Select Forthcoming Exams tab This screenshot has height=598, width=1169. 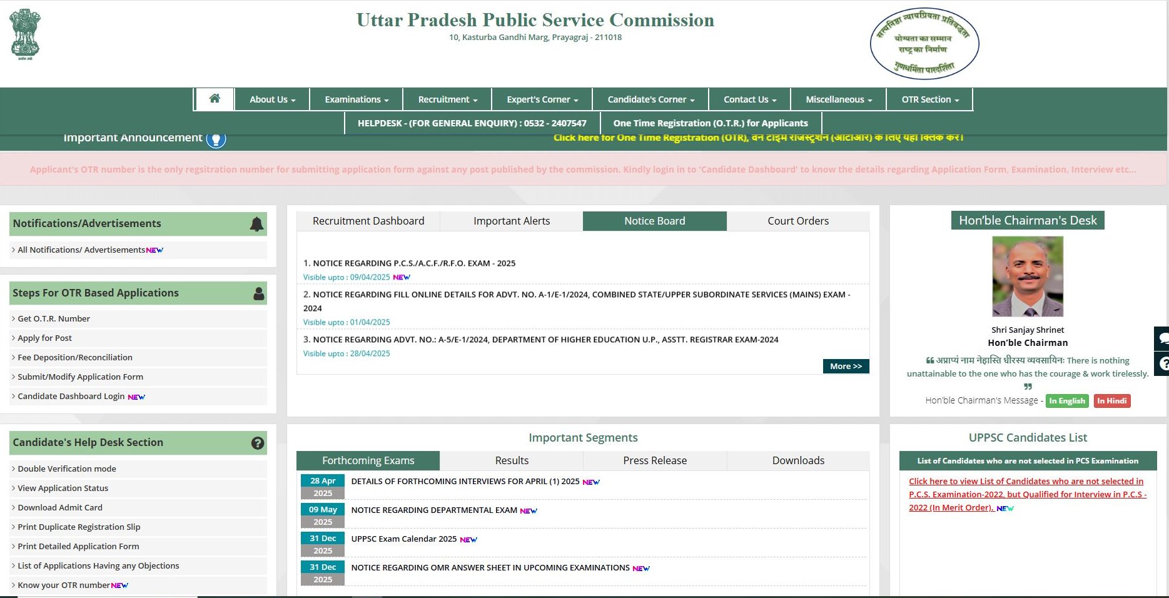tap(368, 460)
